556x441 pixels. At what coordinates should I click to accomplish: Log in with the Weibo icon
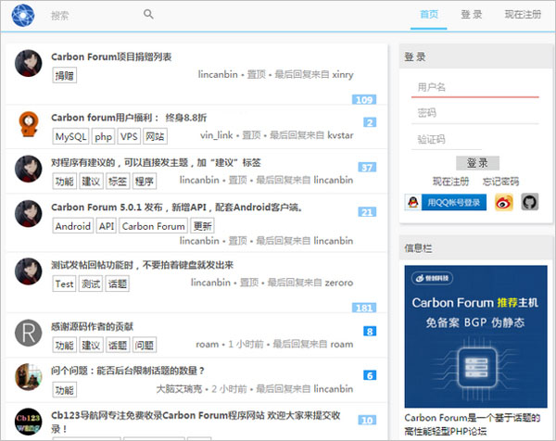coord(503,202)
